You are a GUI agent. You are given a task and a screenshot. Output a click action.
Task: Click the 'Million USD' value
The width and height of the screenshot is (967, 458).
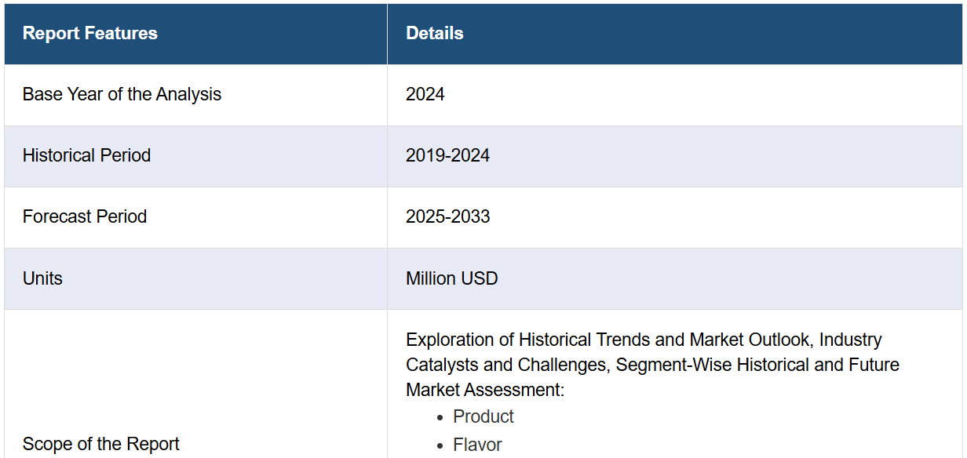coord(451,278)
